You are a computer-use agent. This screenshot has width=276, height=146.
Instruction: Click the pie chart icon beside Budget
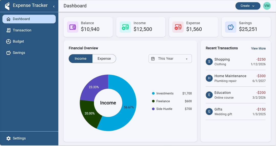click(x=8, y=42)
